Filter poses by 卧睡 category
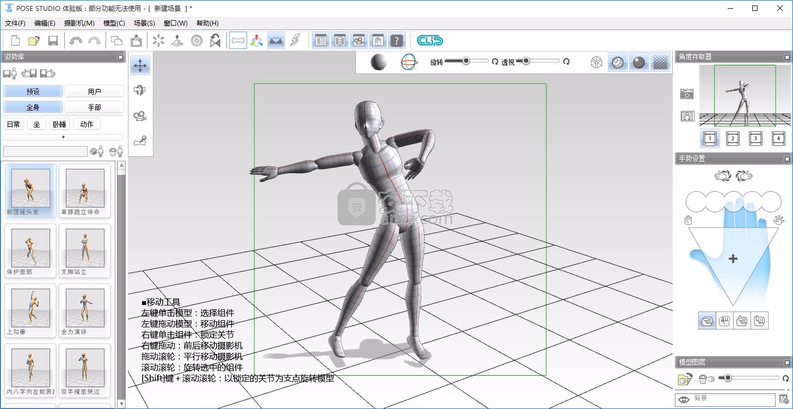Screen dimensions: 793x409 (59, 124)
